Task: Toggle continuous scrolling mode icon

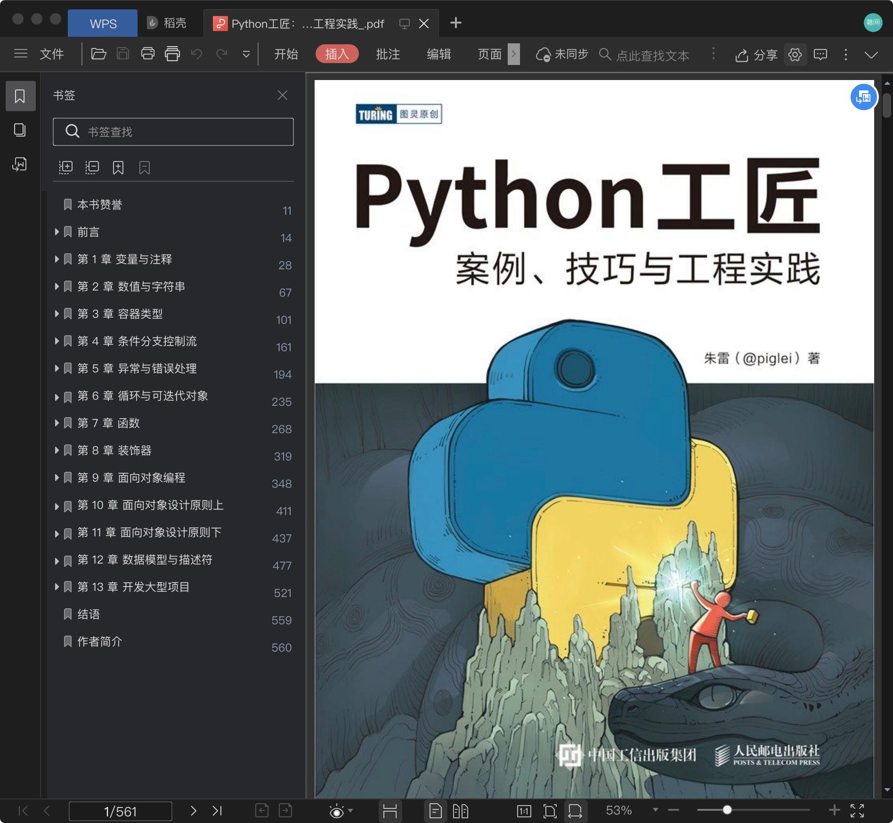Action: (390, 811)
